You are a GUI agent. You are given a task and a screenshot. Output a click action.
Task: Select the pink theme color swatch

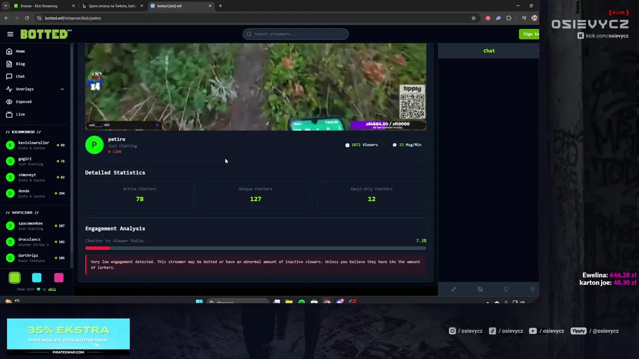[59, 278]
